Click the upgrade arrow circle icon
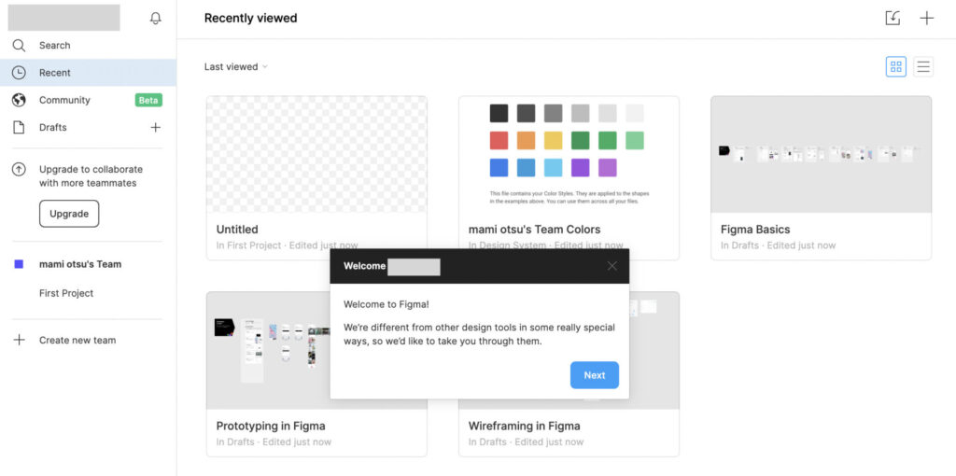 [x=19, y=170]
